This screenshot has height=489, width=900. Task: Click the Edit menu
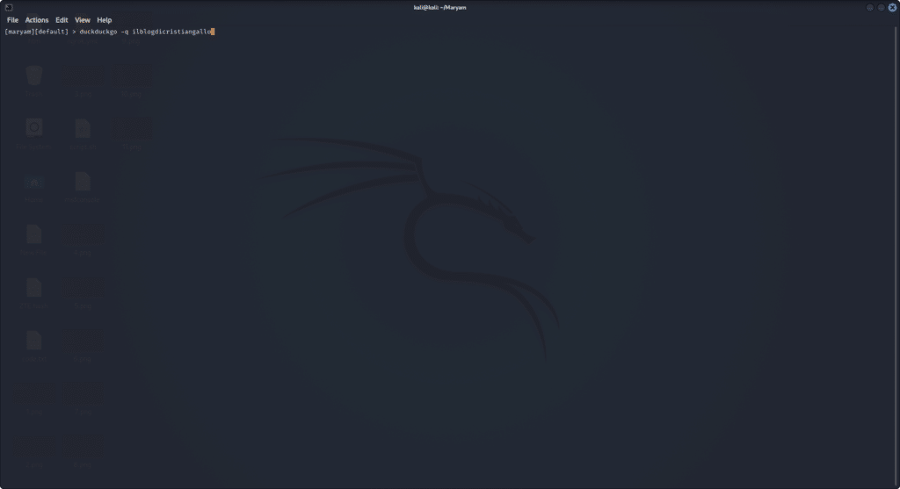(62, 20)
